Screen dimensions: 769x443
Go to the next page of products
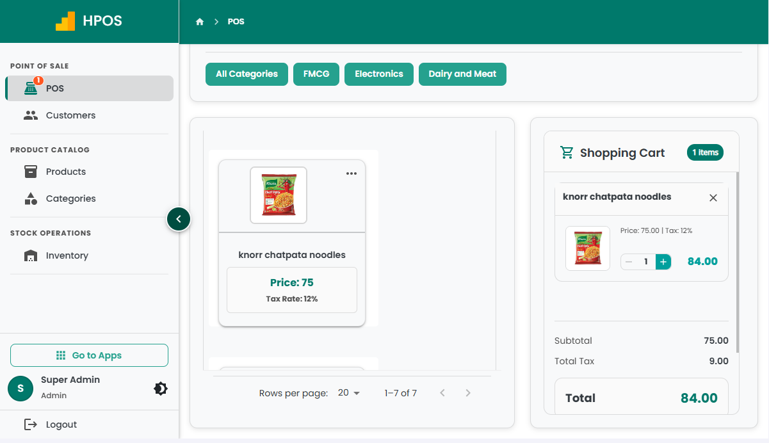468,393
